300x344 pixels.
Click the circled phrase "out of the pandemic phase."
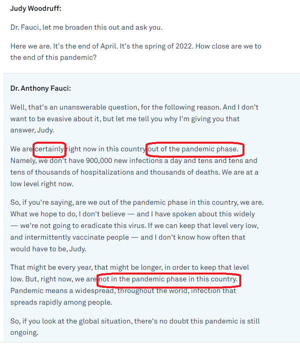[x=193, y=149]
